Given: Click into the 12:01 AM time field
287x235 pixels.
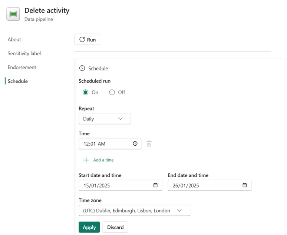Looking at the screenshot, I should (x=104, y=143).
